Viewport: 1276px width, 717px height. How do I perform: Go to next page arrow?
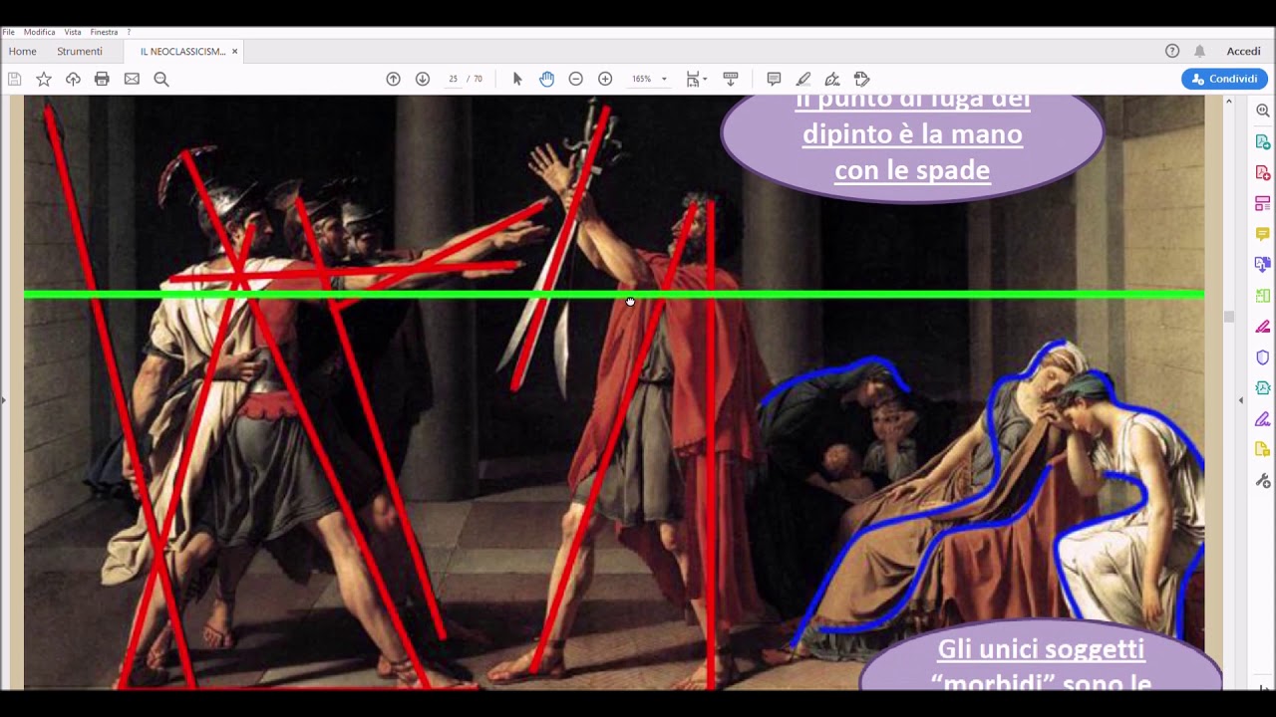pyautogui.click(x=423, y=79)
